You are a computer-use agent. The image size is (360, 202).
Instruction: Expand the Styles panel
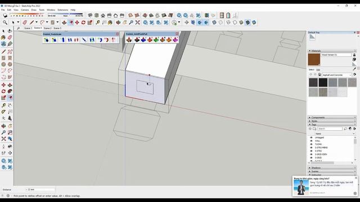pyautogui.click(x=332, y=121)
